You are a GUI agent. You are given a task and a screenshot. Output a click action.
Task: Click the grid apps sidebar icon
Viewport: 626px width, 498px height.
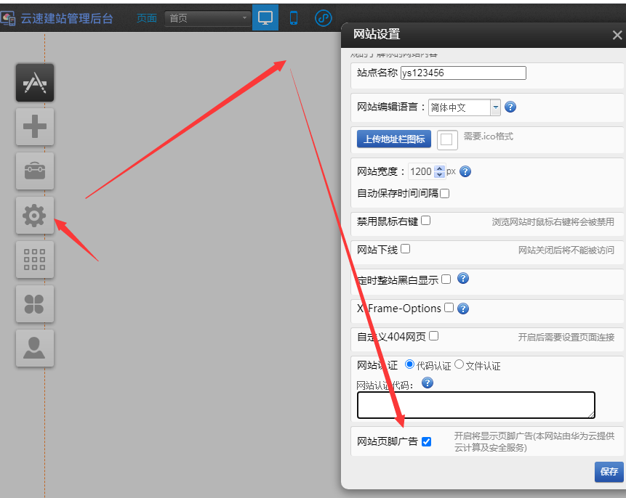[x=35, y=260]
